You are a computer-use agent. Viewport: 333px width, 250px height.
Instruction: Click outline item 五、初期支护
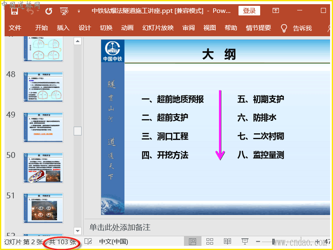tap(261, 99)
